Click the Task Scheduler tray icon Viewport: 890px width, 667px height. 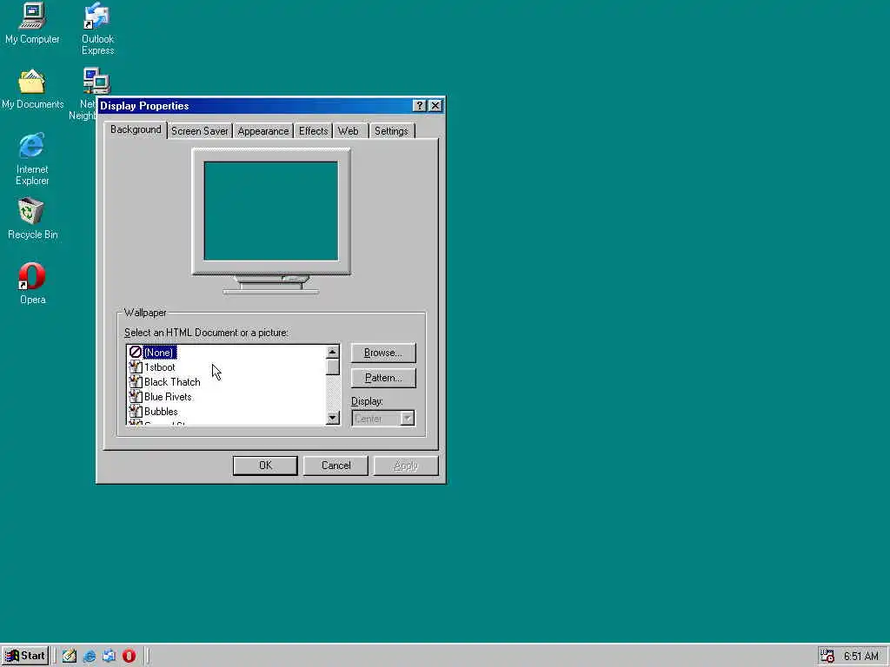pyautogui.click(x=827, y=657)
